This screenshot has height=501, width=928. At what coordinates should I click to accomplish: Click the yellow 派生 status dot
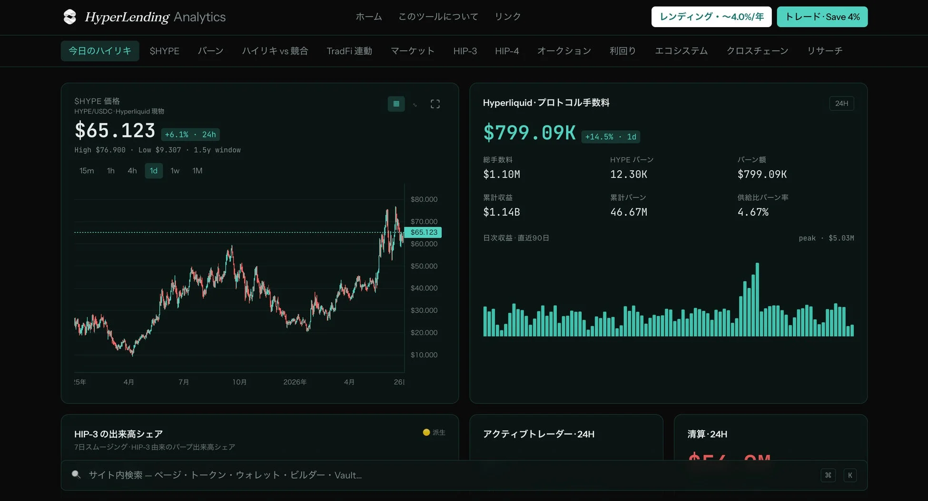(426, 433)
